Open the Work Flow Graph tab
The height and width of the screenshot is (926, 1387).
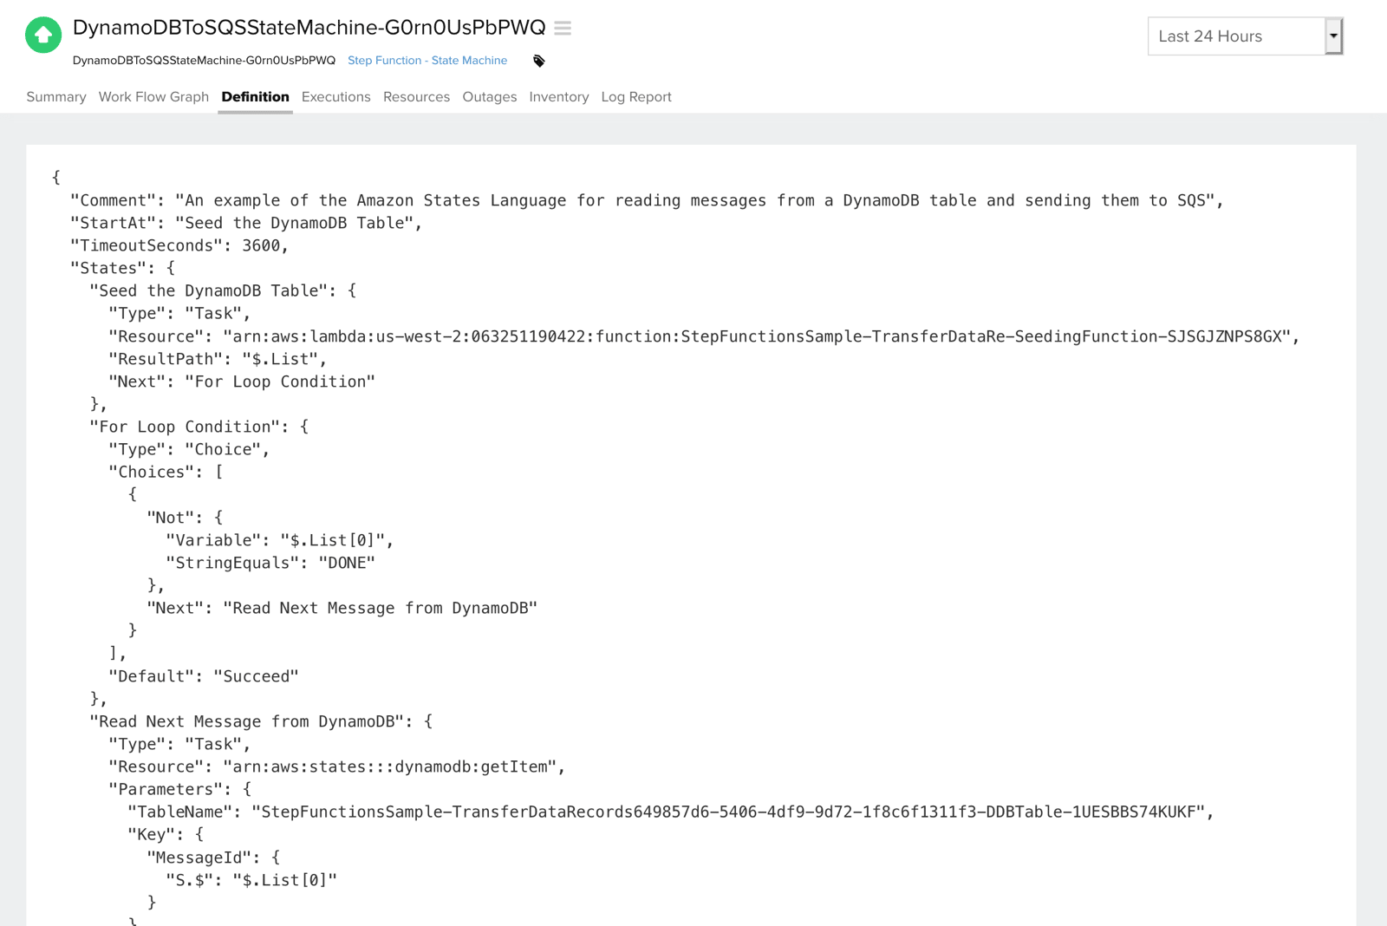pos(153,96)
